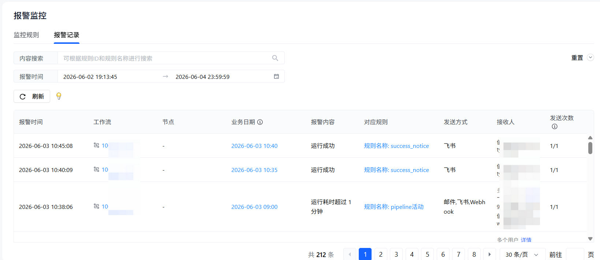Open success_notice rule in the 10:40:09 row

pyautogui.click(x=396, y=170)
